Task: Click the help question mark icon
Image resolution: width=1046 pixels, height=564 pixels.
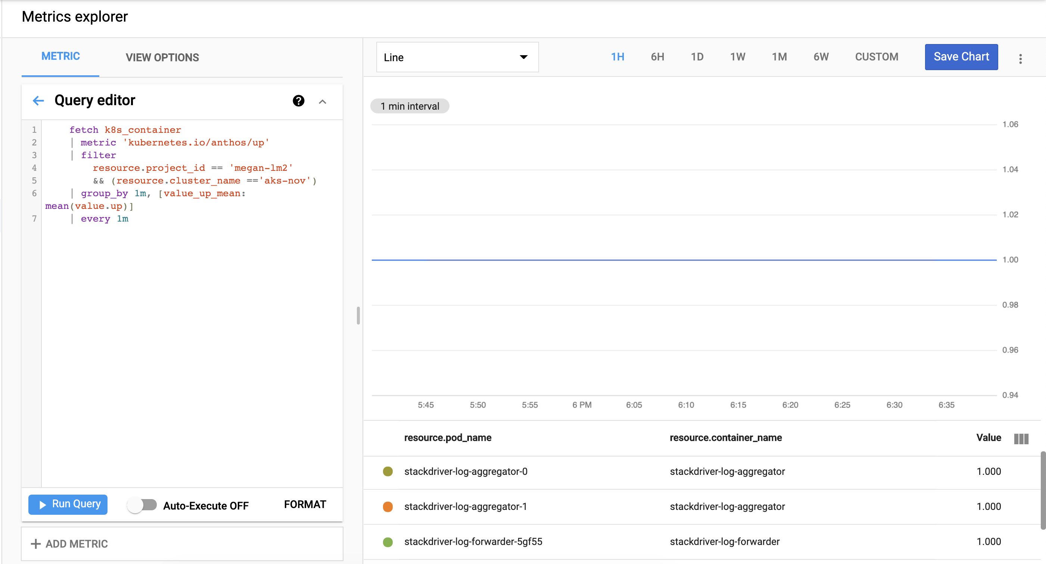Action: point(299,101)
